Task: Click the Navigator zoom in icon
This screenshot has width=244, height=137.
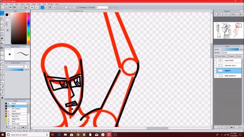Action: [x=220, y=14]
